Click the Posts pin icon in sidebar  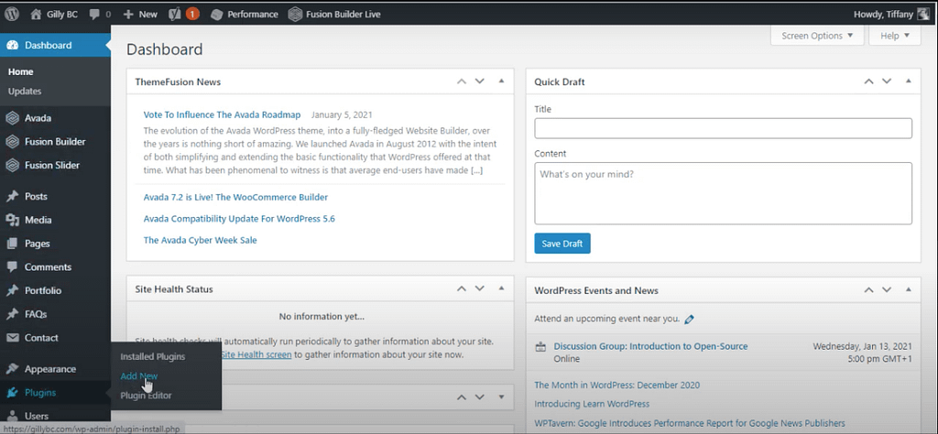tap(12, 196)
